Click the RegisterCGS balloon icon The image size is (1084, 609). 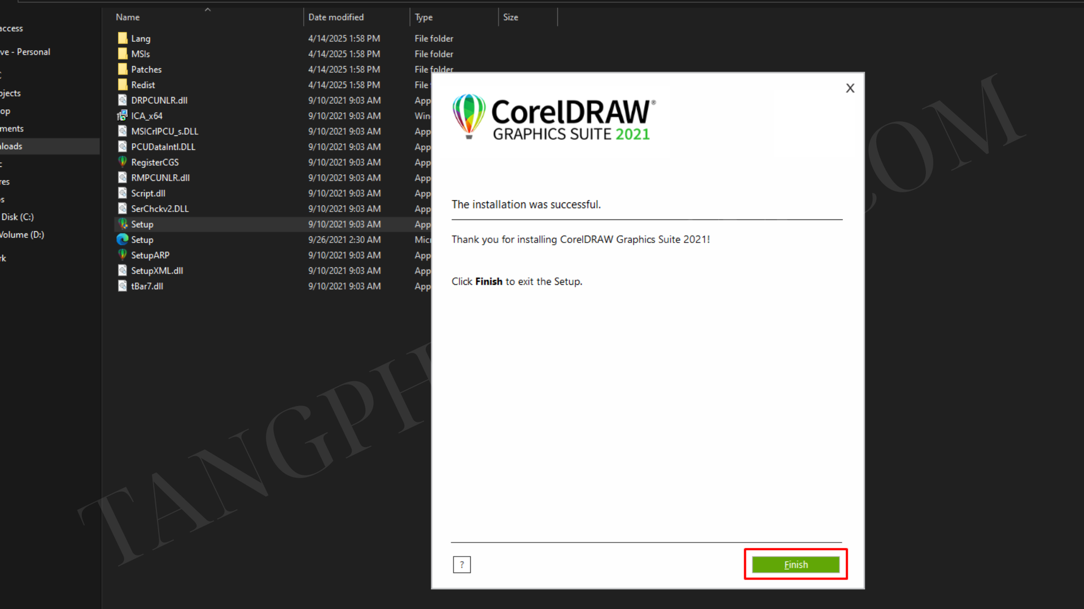[x=123, y=162]
